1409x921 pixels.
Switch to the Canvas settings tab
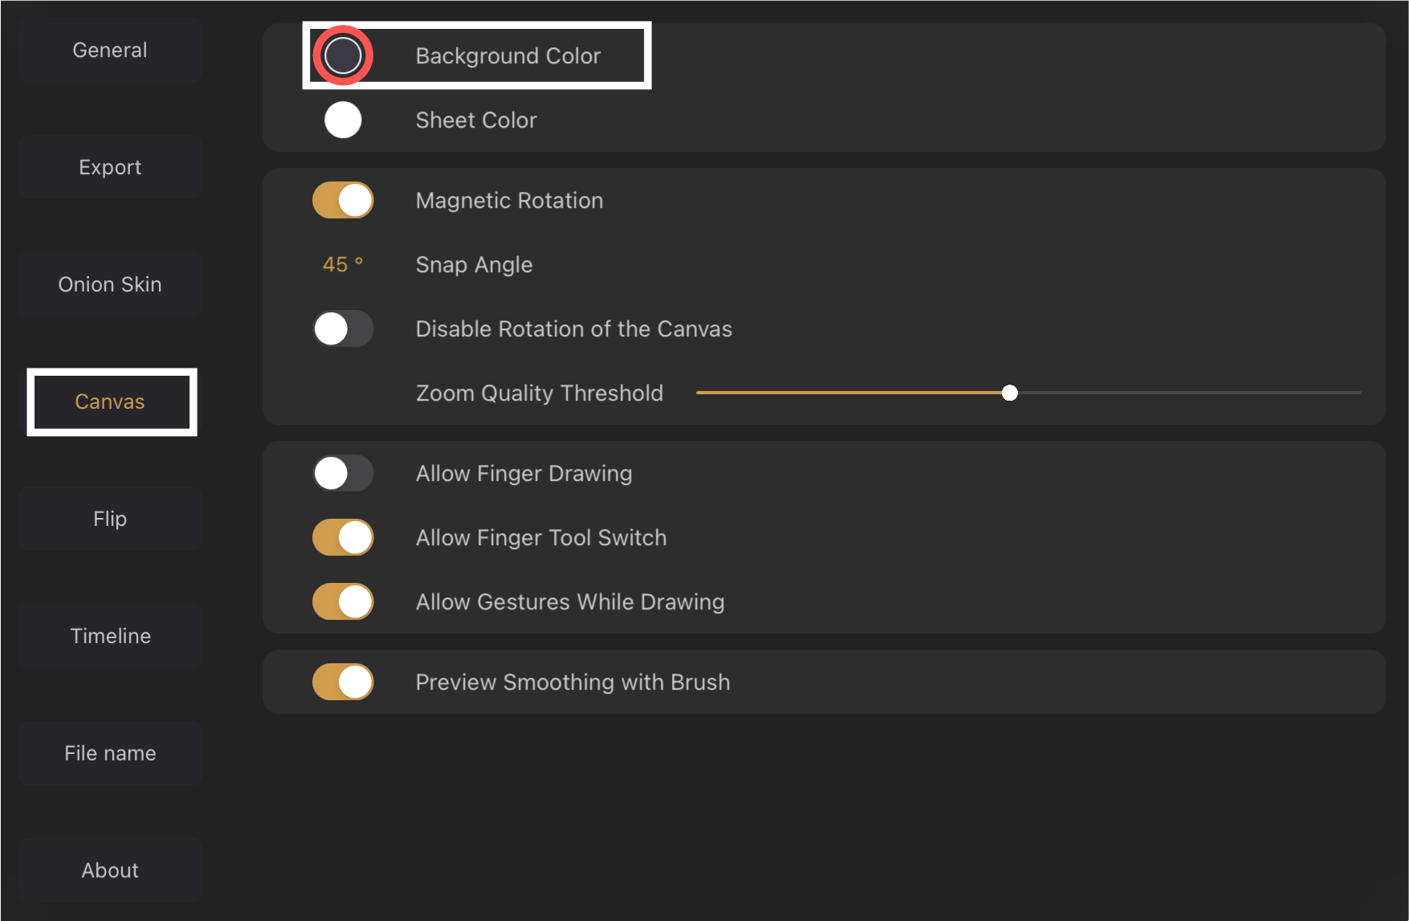(x=110, y=401)
